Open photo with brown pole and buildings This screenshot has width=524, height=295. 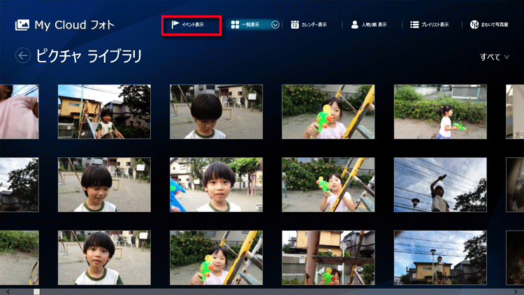coord(328,257)
